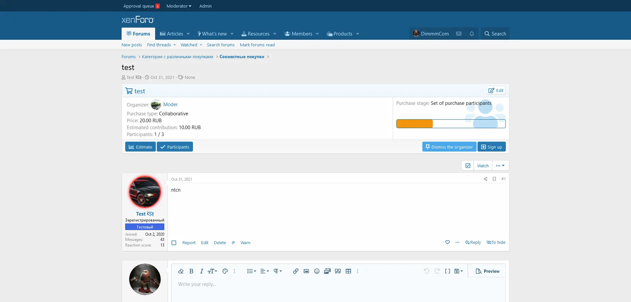Click Dismiss the organizer button
This screenshot has width=631, height=302.
[449, 147]
